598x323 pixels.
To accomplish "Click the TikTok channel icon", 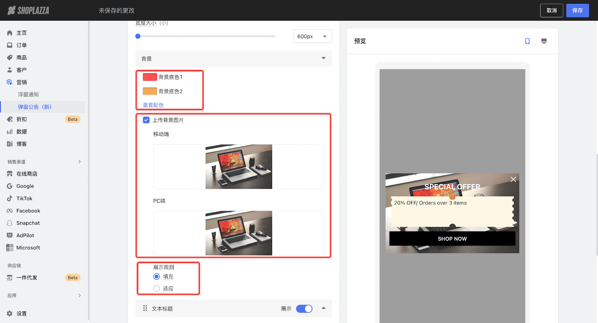I will (x=10, y=199).
